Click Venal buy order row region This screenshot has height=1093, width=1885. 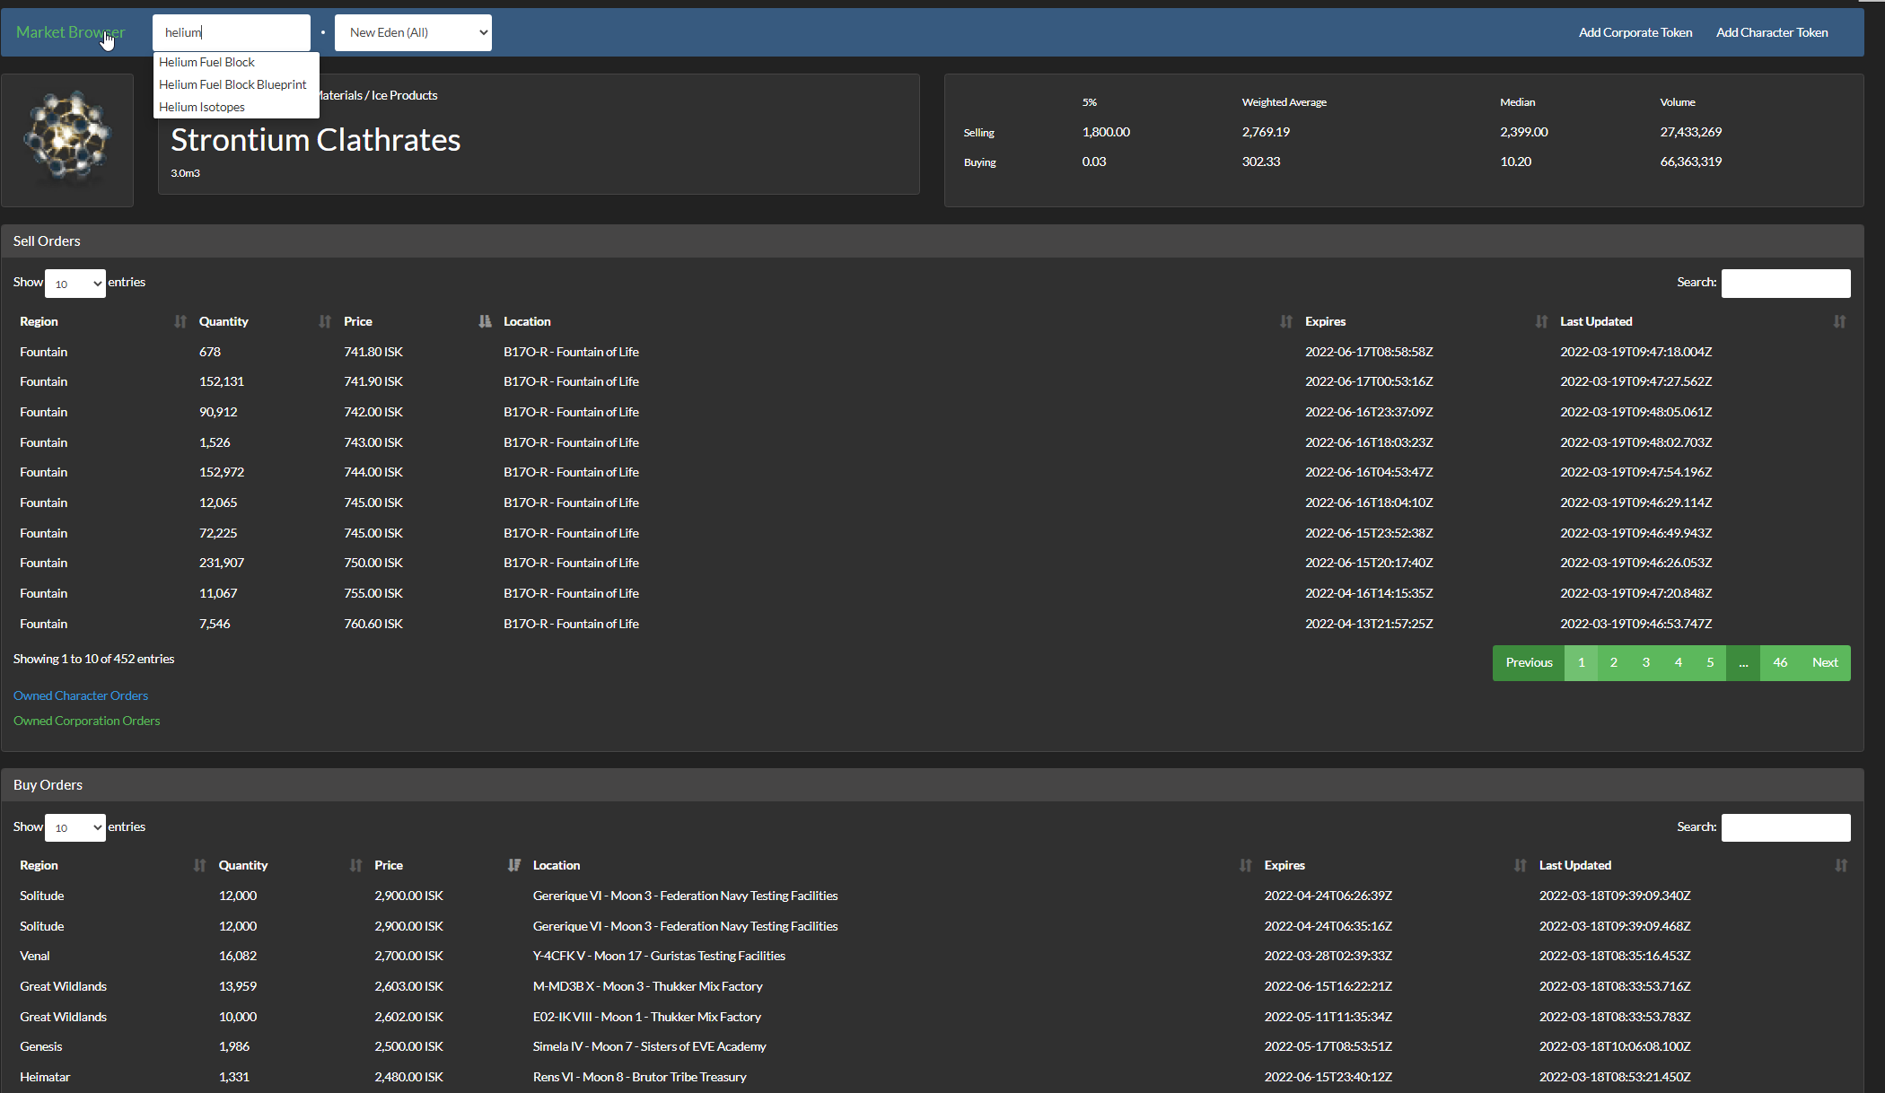coord(35,956)
